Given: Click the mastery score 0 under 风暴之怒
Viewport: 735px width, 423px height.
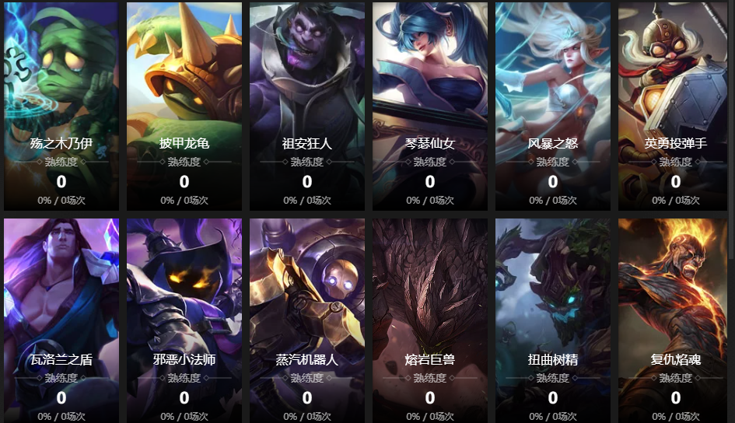Looking at the screenshot, I should pyautogui.click(x=553, y=181).
